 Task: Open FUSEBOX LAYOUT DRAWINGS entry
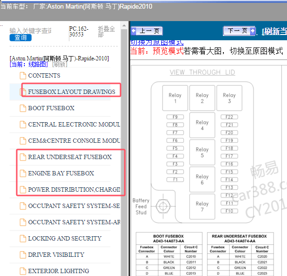(72, 92)
